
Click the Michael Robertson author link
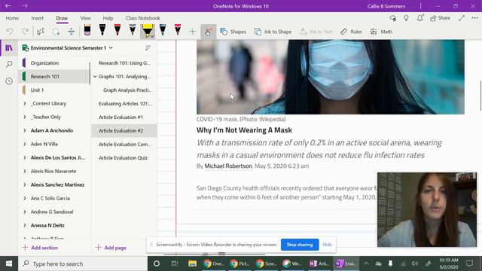tap(228, 166)
